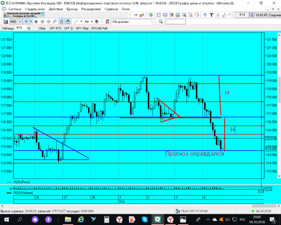Click the info message bubble toolbar icon

(x=205, y=15)
